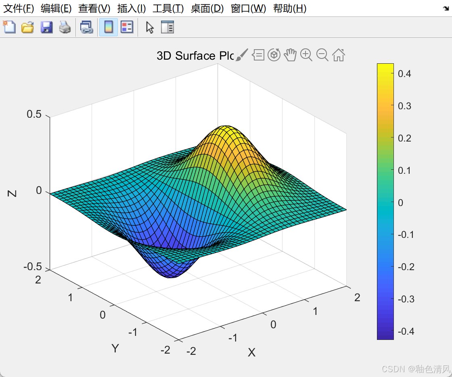Select the Pan hand tool
452x377 pixels.
[x=290, y=55]
